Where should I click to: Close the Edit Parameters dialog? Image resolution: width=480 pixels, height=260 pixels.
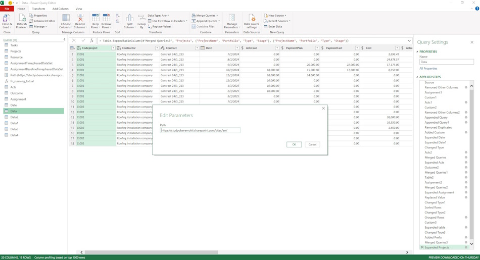[x=323, y=108]
